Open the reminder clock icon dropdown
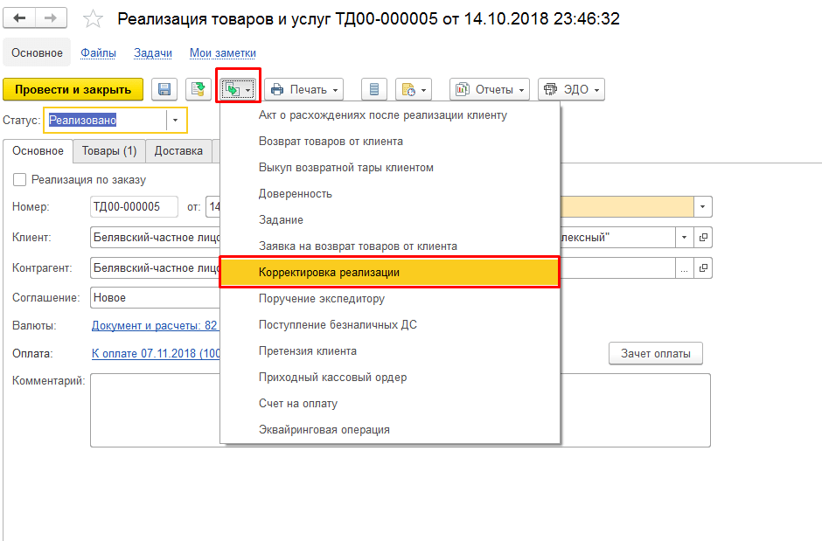This screenshot has width=822, height=541. tap(414, 89)
